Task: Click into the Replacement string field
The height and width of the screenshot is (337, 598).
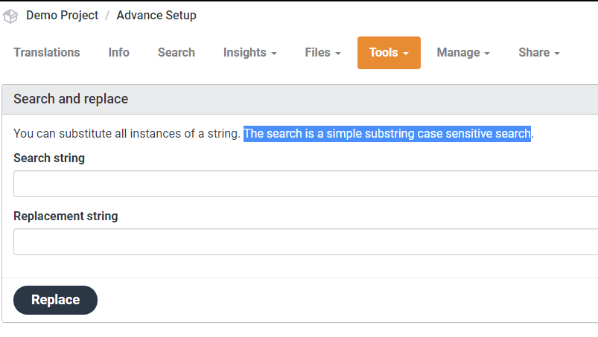Action: coord(305,242)
